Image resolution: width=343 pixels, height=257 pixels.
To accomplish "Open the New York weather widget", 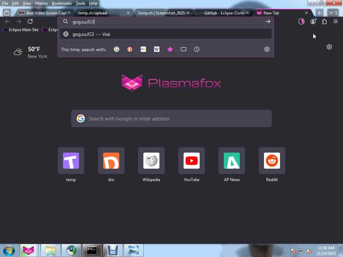I will [x=30, y=53].
